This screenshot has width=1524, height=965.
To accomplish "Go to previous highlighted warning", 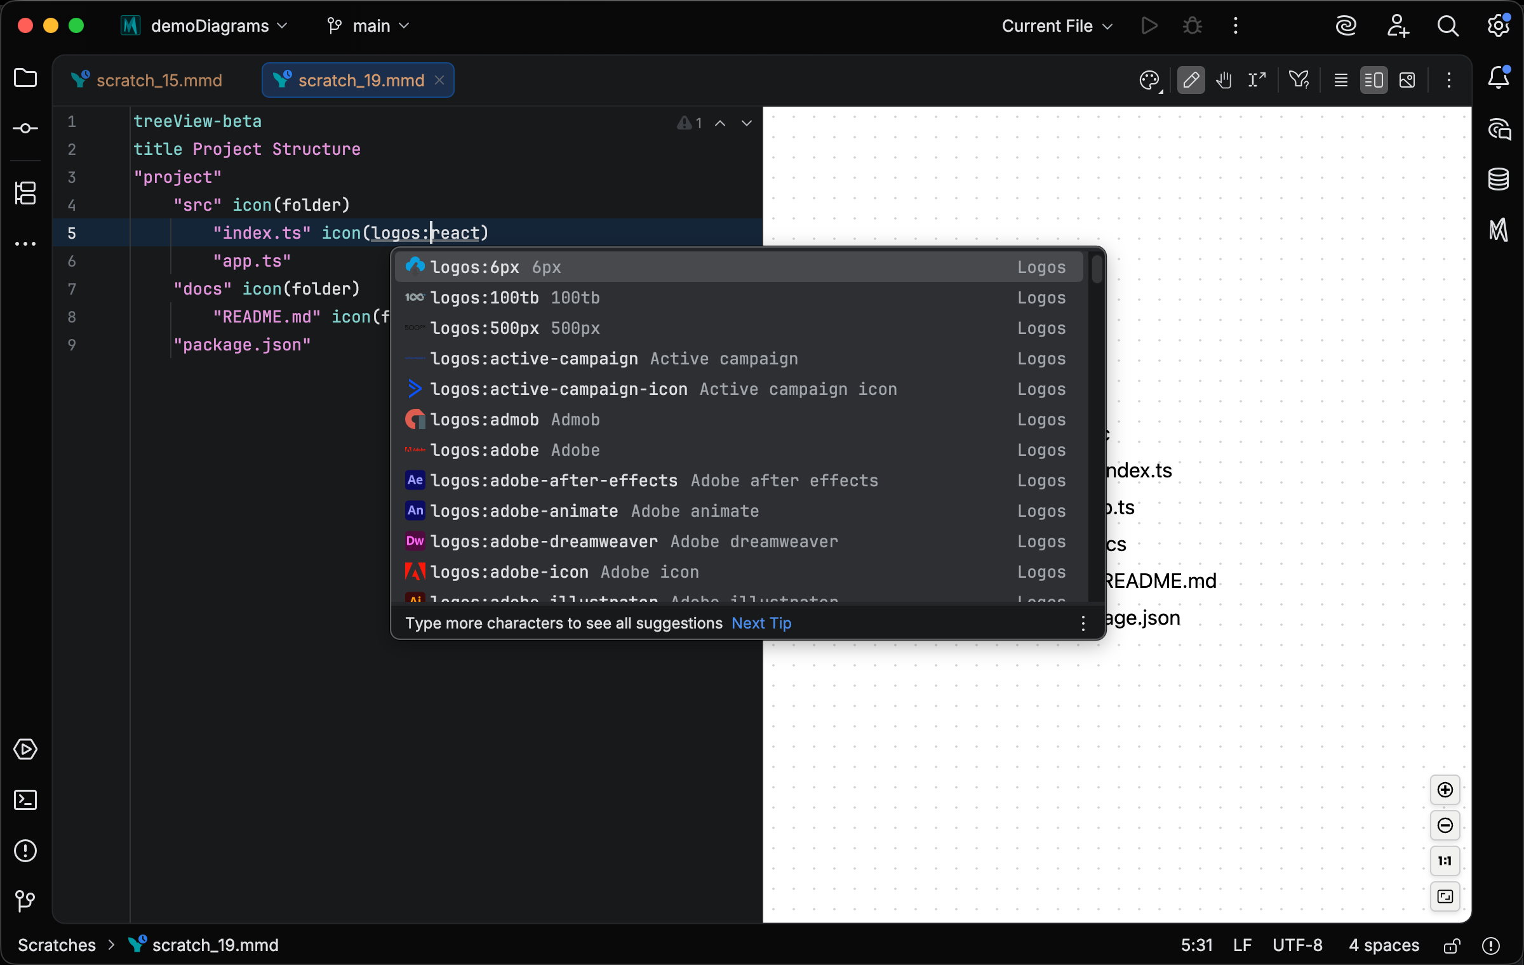I will pos(720,123).
